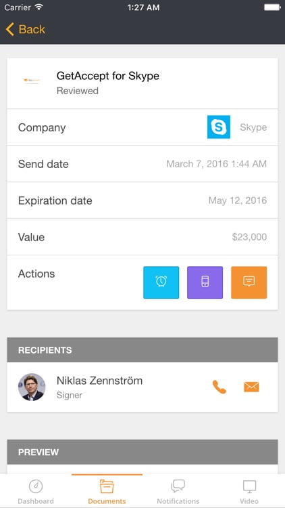Screen dimensions: 285x508
Task: Call Niklas Zennström via the phone icon
Action: (219, 387)
